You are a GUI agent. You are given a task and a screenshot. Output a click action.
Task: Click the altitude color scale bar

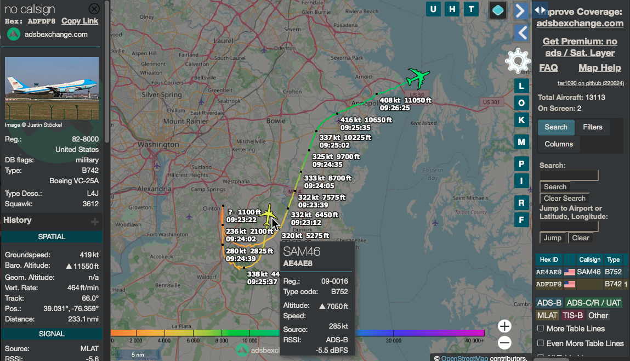tap(297, 333)
